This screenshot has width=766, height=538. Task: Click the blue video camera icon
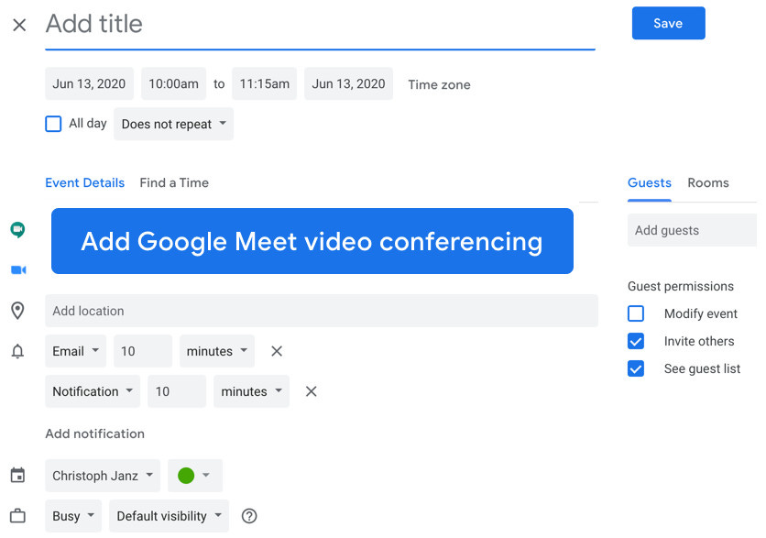18,269
